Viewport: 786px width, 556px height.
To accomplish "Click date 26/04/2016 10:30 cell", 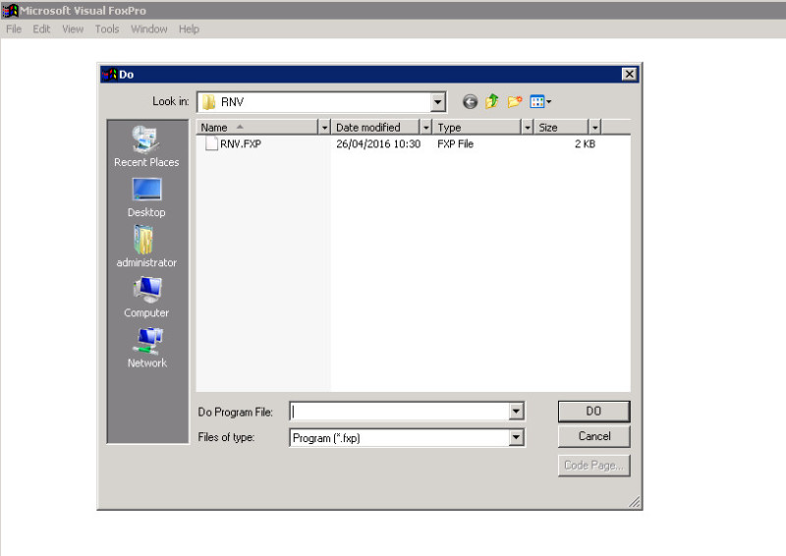I will pos(378,143).
